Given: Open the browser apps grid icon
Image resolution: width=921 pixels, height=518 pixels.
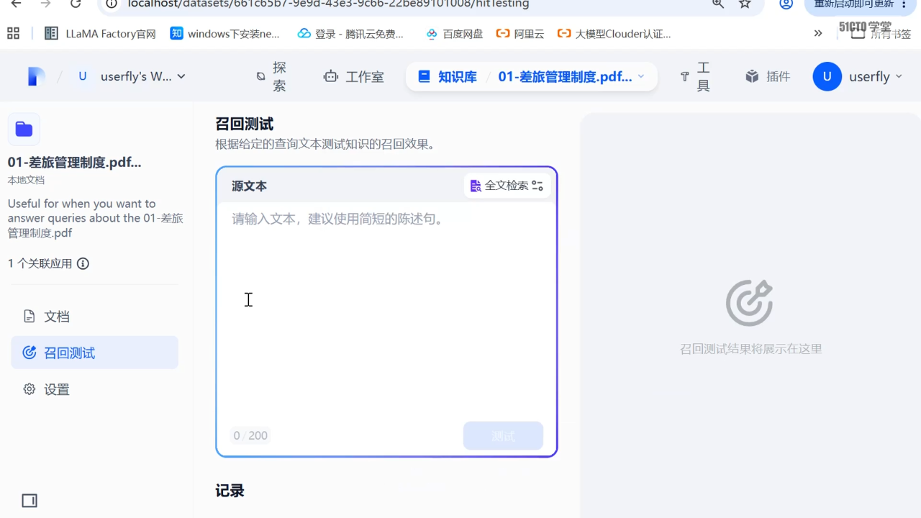Looking at the screenshot, I should coord(13,33).
